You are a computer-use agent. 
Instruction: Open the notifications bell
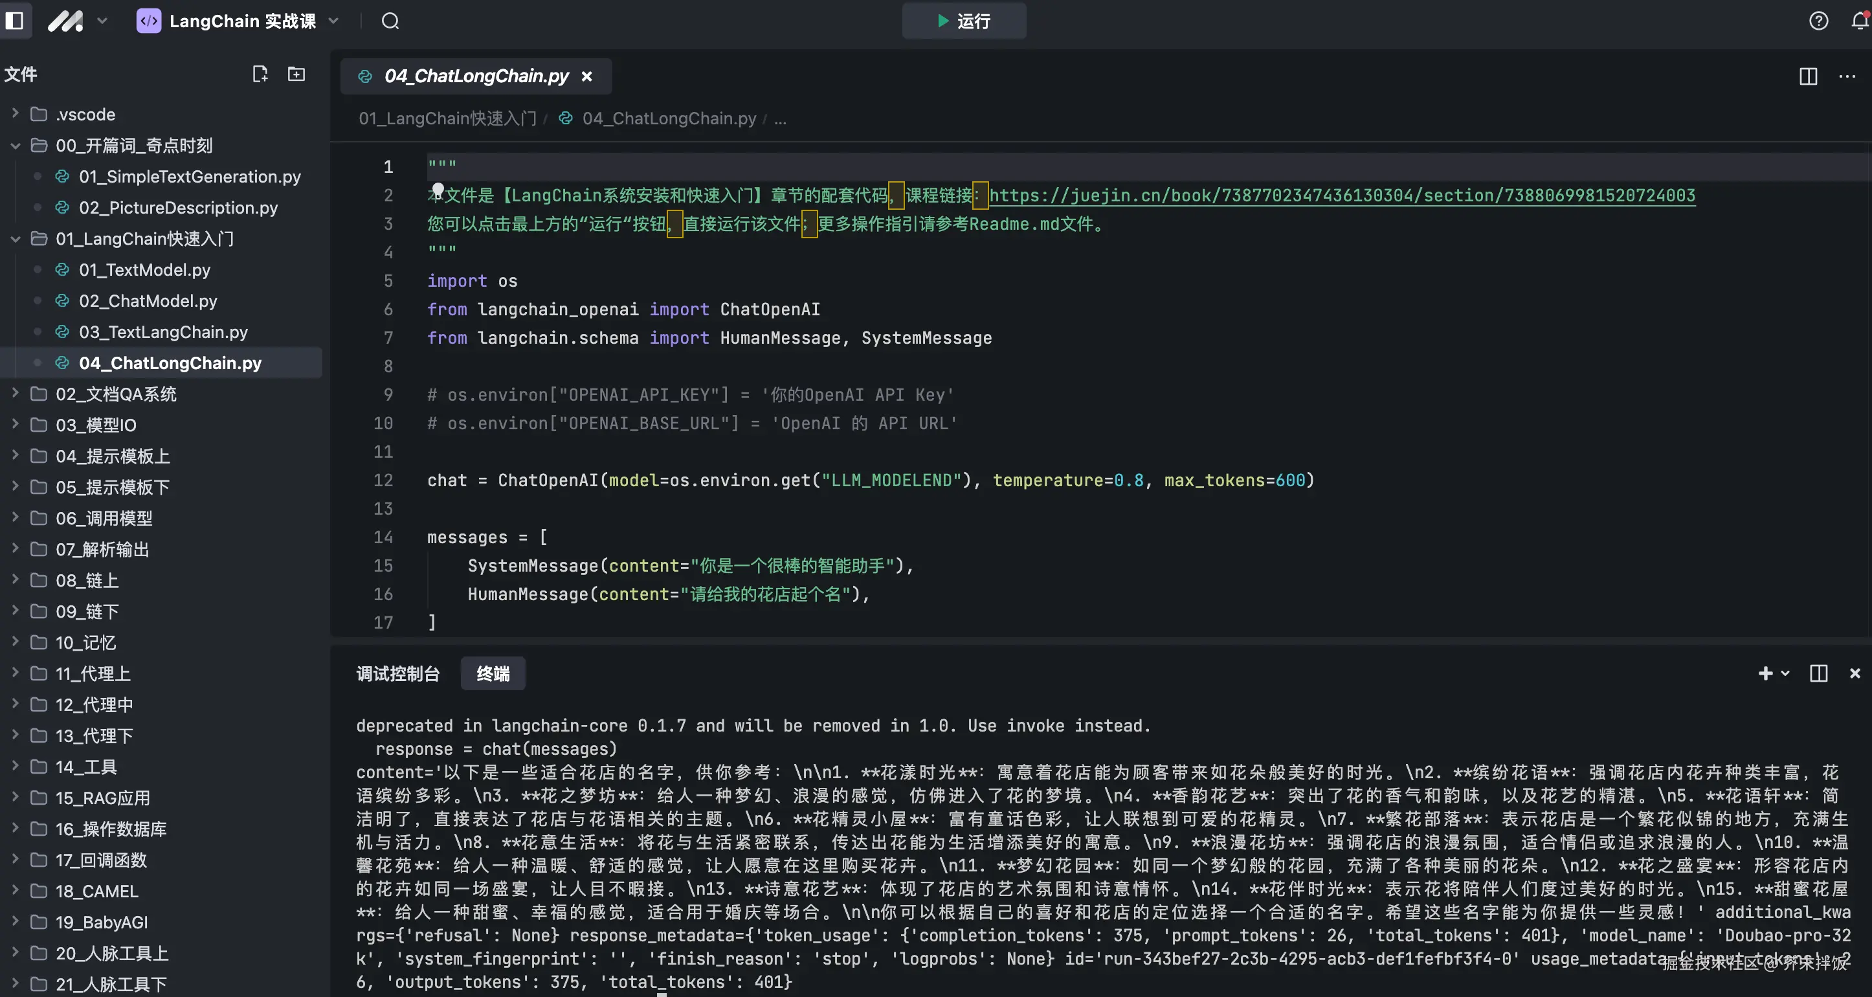pos(1859,20)
